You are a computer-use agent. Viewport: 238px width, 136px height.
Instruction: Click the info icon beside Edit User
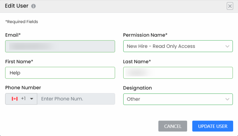tap(33, 6)
